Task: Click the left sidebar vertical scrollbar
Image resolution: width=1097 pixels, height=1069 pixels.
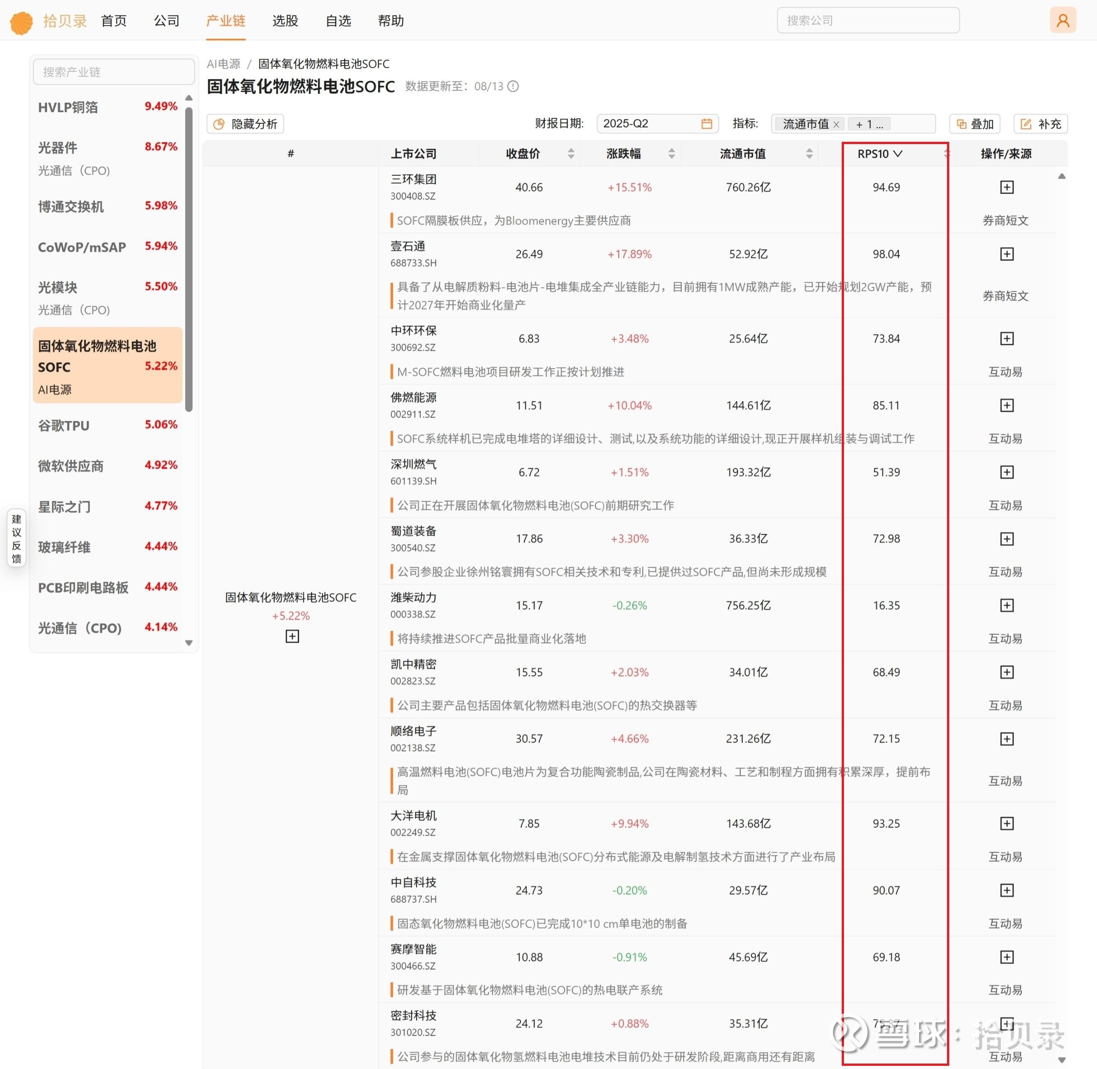Action: coord(189,258)
